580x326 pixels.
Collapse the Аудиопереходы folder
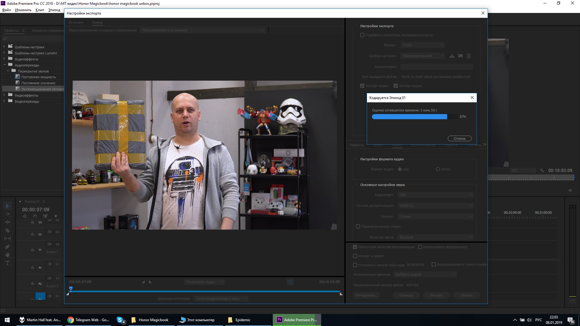(4, 65)
